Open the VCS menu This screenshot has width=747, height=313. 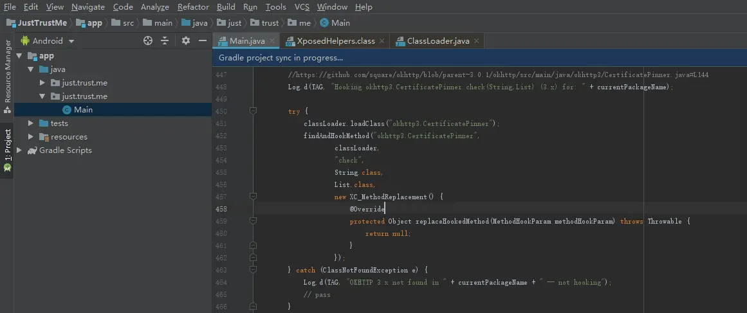(302, 7)
